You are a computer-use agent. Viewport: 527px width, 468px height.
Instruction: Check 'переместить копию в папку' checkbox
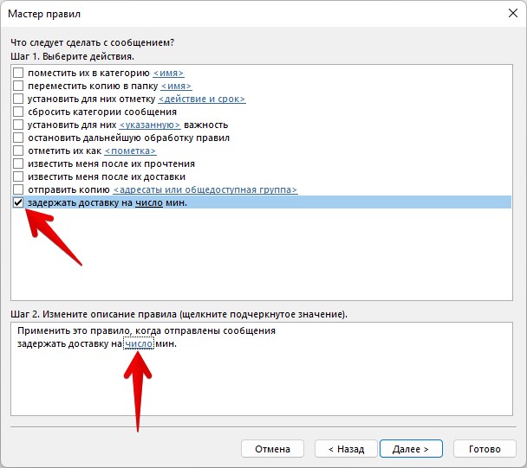pyautogui.click(x=18, y=86)
